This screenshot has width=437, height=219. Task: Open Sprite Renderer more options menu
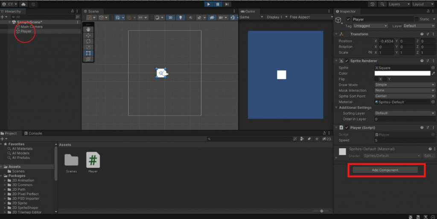pyautogui.click(x=434, y=61)
